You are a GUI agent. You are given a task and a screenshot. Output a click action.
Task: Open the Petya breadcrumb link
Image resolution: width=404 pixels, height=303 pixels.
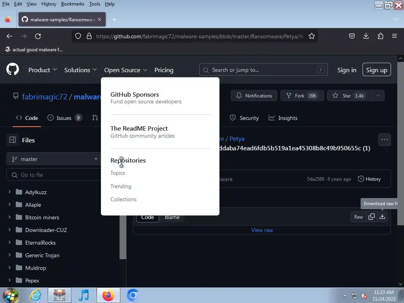click(237, 138)
